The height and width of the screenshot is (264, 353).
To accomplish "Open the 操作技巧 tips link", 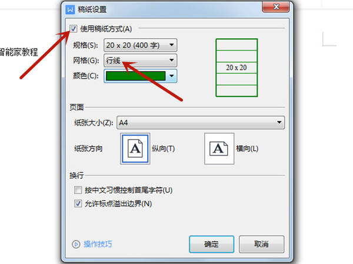I will coord(98,244).
